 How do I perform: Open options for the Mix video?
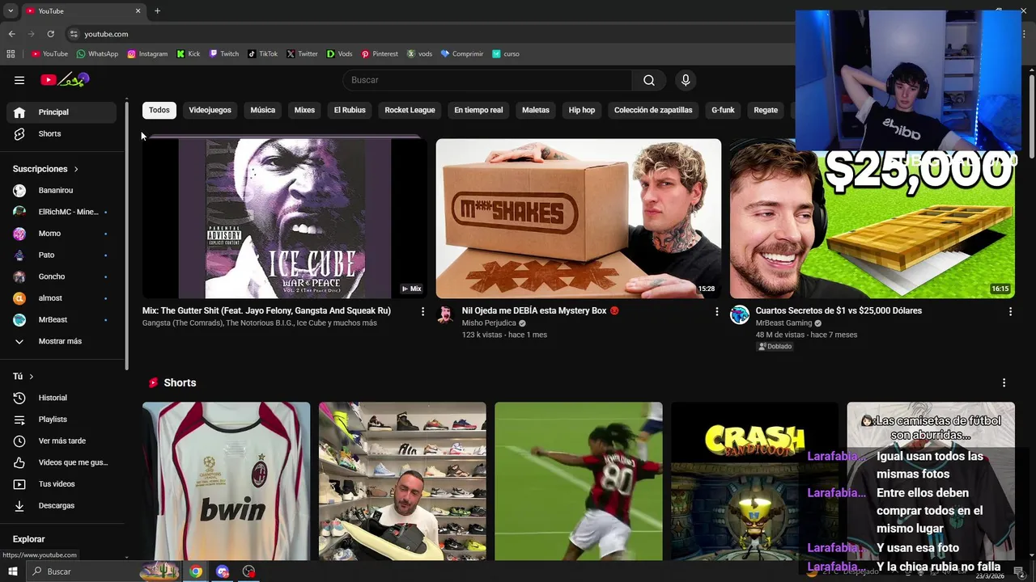coord(422,311)
